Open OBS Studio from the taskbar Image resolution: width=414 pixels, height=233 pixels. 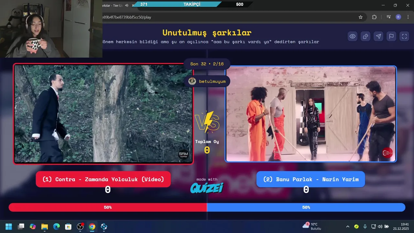tap(80, 227)
